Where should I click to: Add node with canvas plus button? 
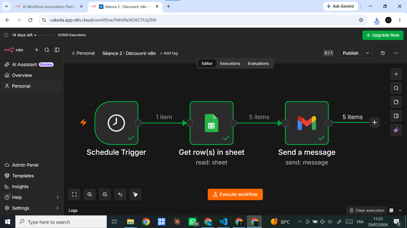[x=396, y=74]
